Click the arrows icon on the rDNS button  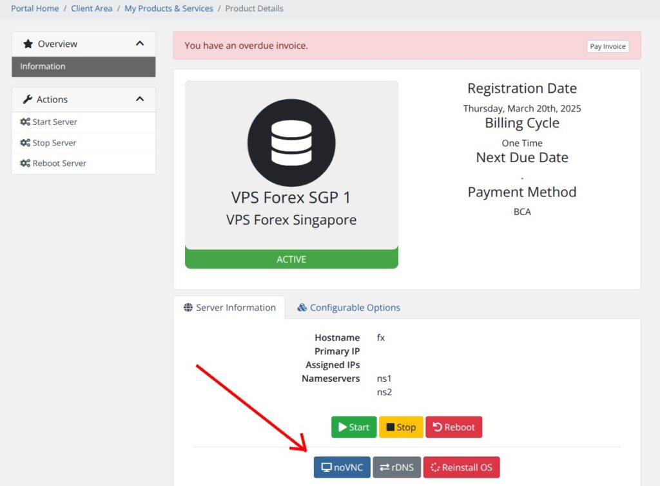pos(383,467)
